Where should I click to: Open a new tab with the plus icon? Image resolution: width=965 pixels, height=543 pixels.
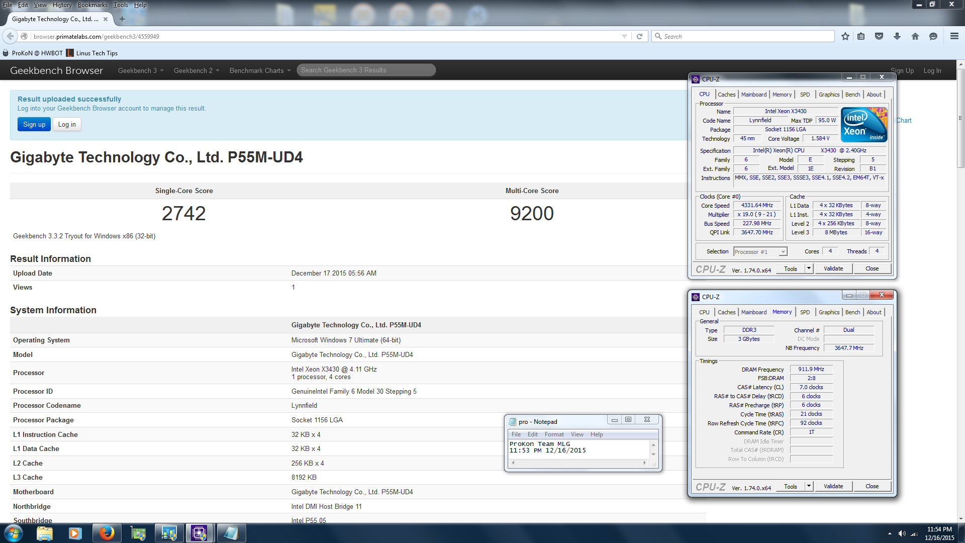coord(122,19)
